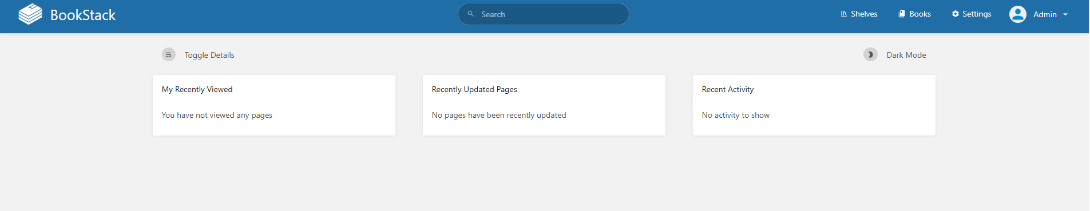Go to the Books section
1090x211 pixels.
click(x=914, y=14)
